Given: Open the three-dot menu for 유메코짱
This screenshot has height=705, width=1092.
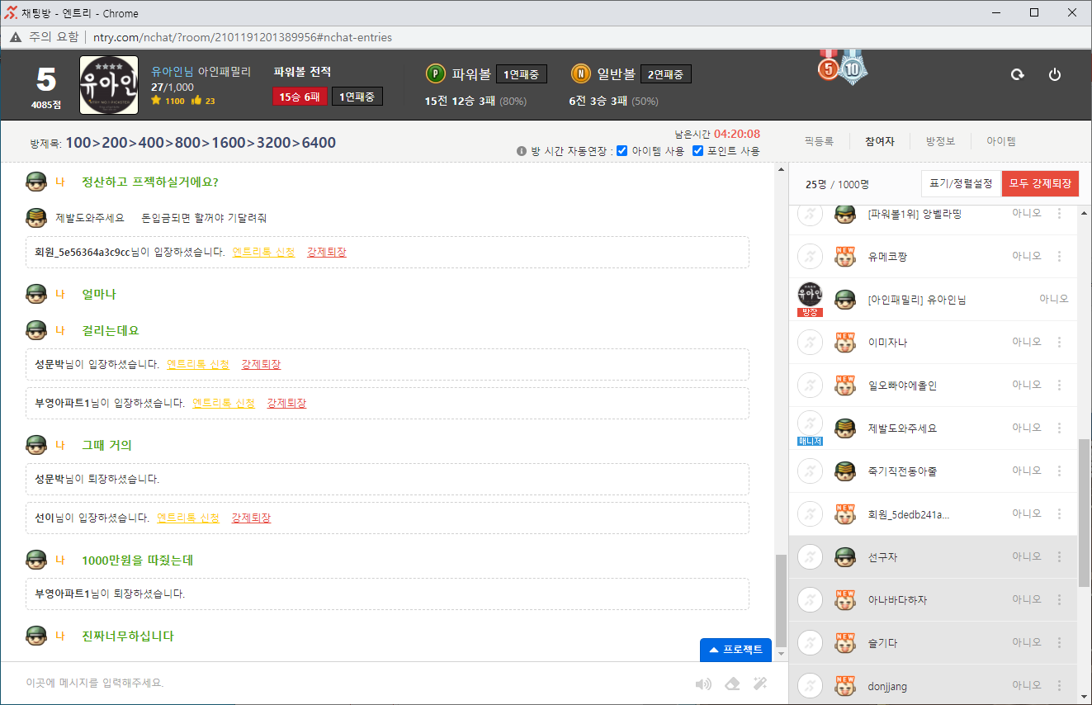Looking at the screenshot, I should (1060, 257).
